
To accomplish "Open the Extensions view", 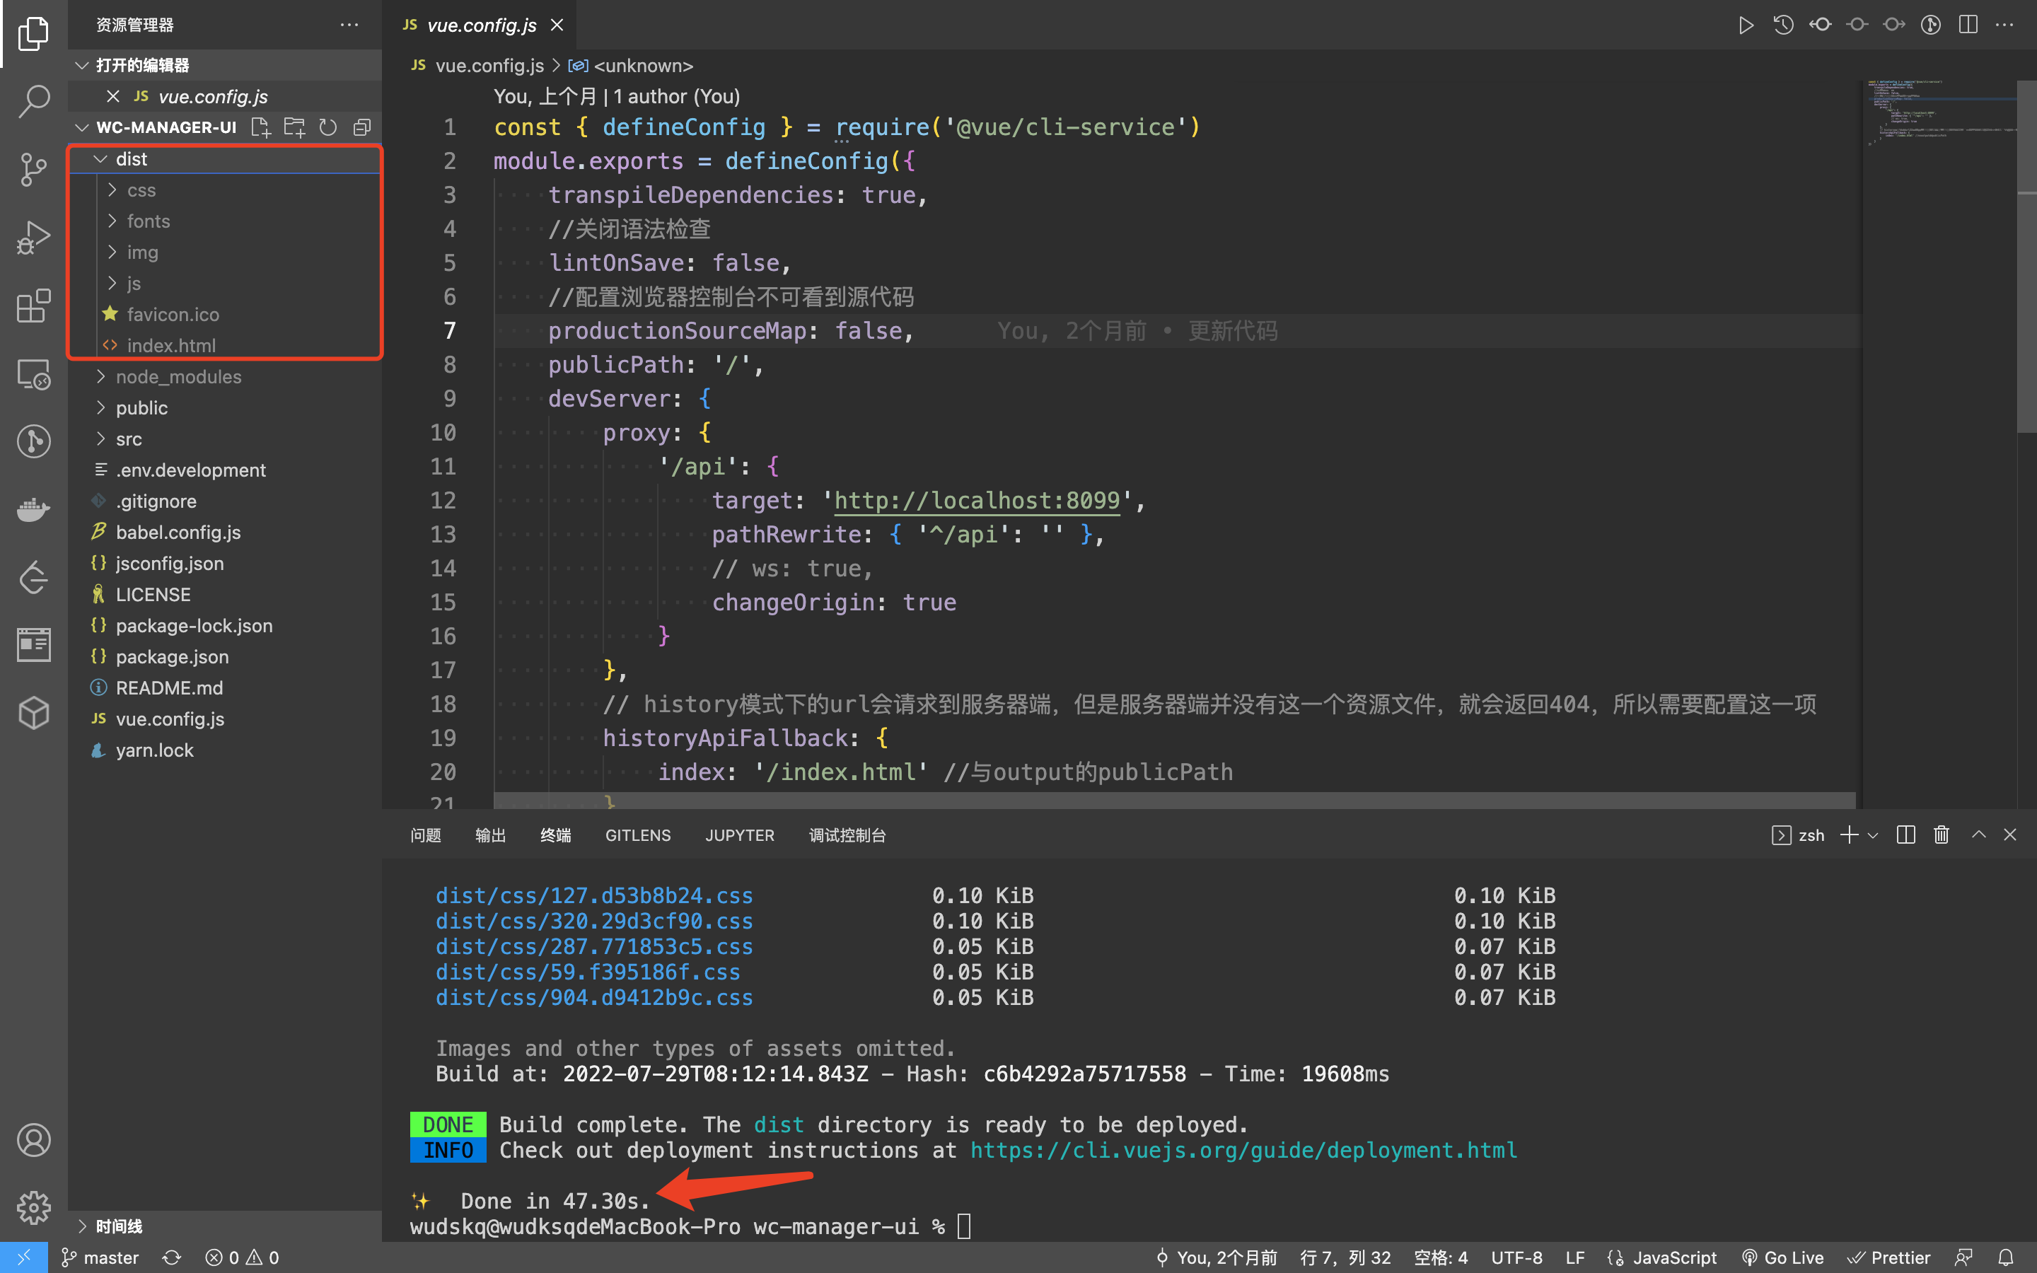I will [34, 306].
